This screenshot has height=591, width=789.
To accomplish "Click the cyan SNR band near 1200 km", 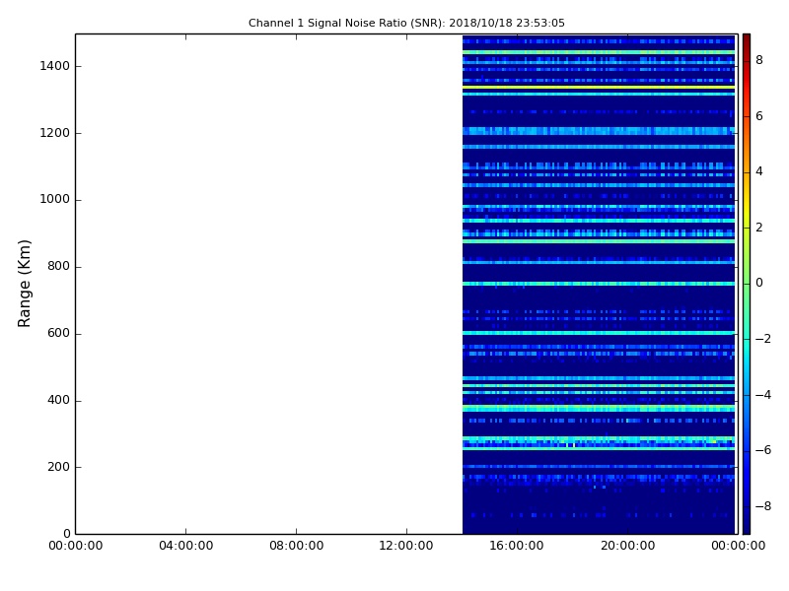I will pos(599,131).
